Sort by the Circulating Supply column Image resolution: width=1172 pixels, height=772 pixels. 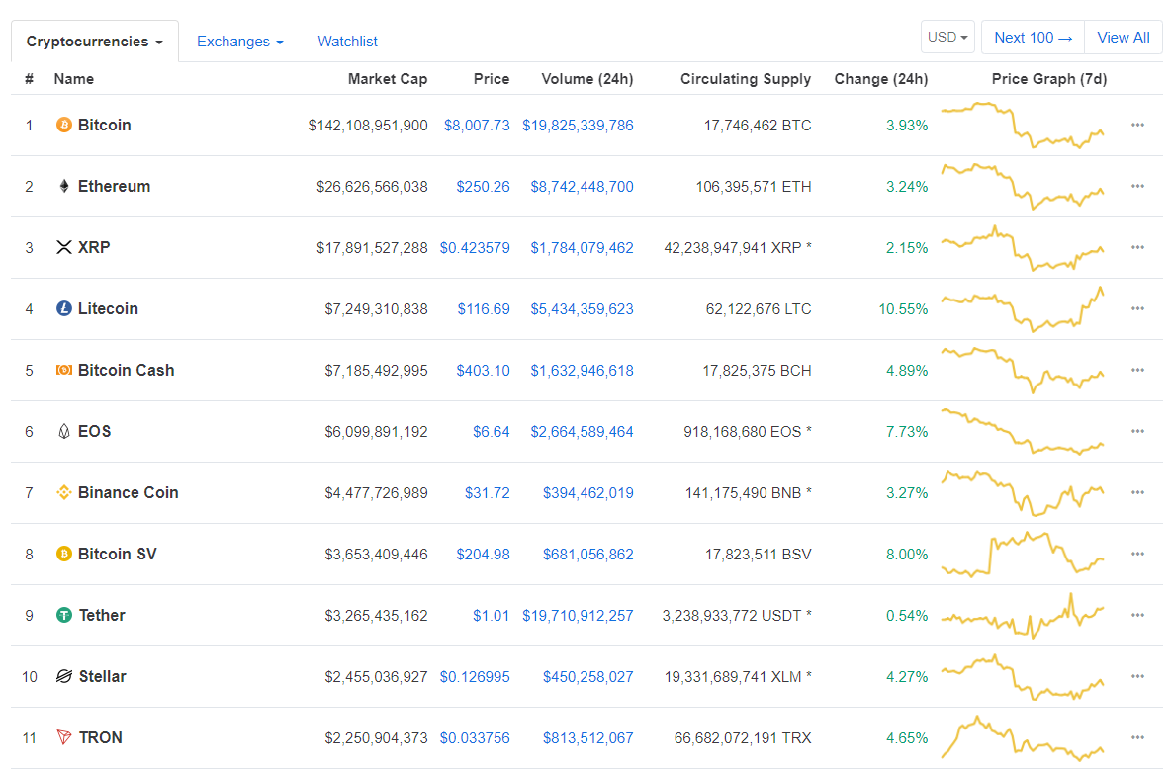[745, 79]
